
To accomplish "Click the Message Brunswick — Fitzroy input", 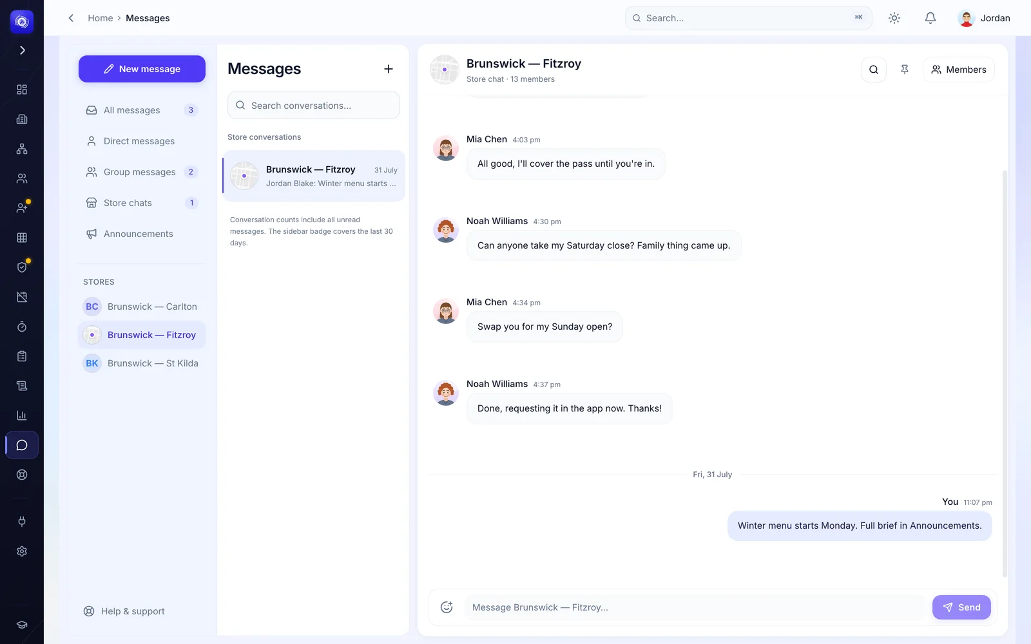I will (x=695, y=607).
